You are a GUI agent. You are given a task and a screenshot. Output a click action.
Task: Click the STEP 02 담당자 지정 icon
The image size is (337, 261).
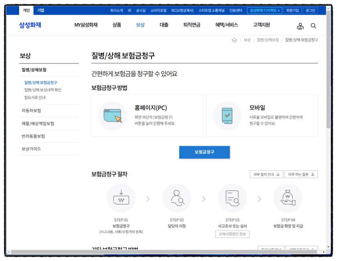pos(177,198)
